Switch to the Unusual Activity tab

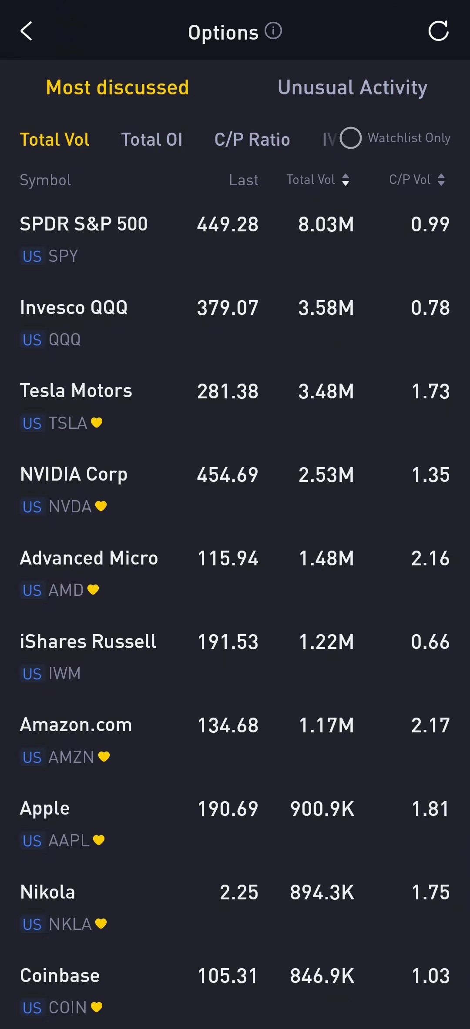pos(352,87)
